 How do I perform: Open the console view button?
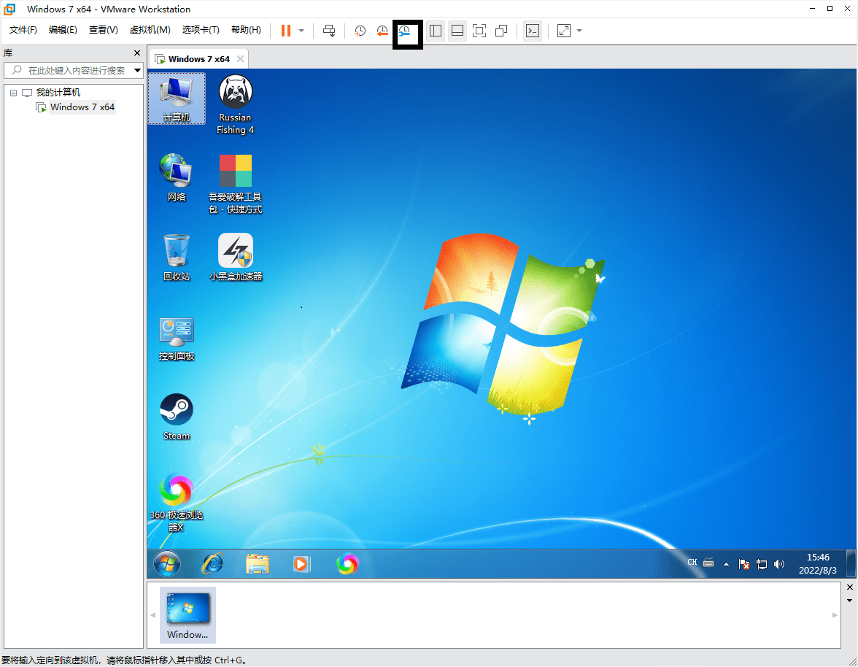[533, 31]
